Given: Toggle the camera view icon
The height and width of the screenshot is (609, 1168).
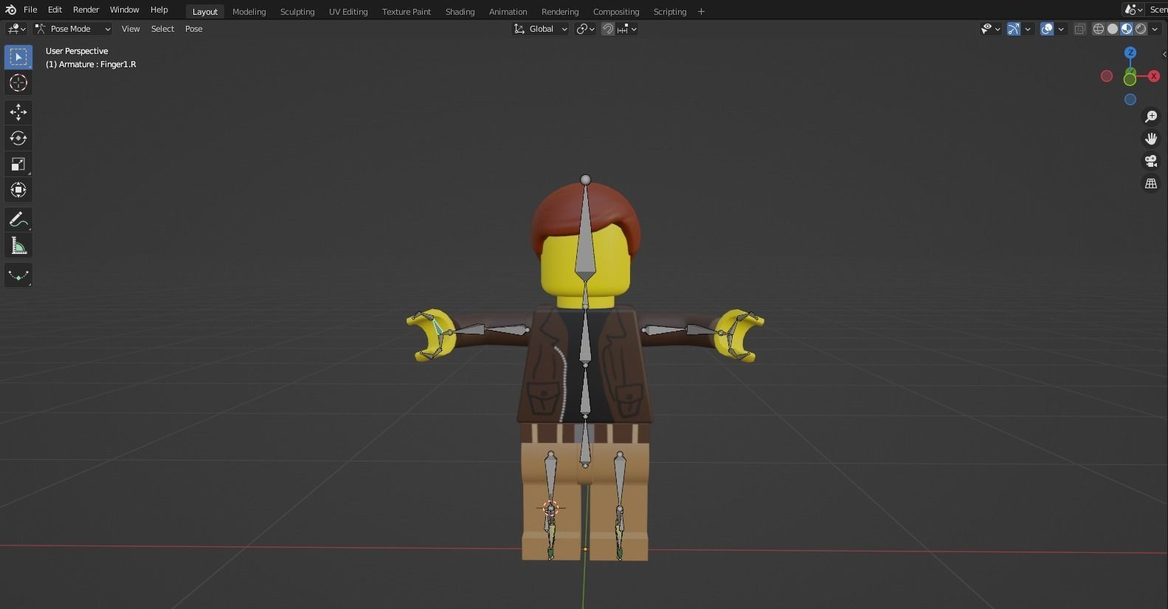Looking at the screenshot, I should point(1151,161).
